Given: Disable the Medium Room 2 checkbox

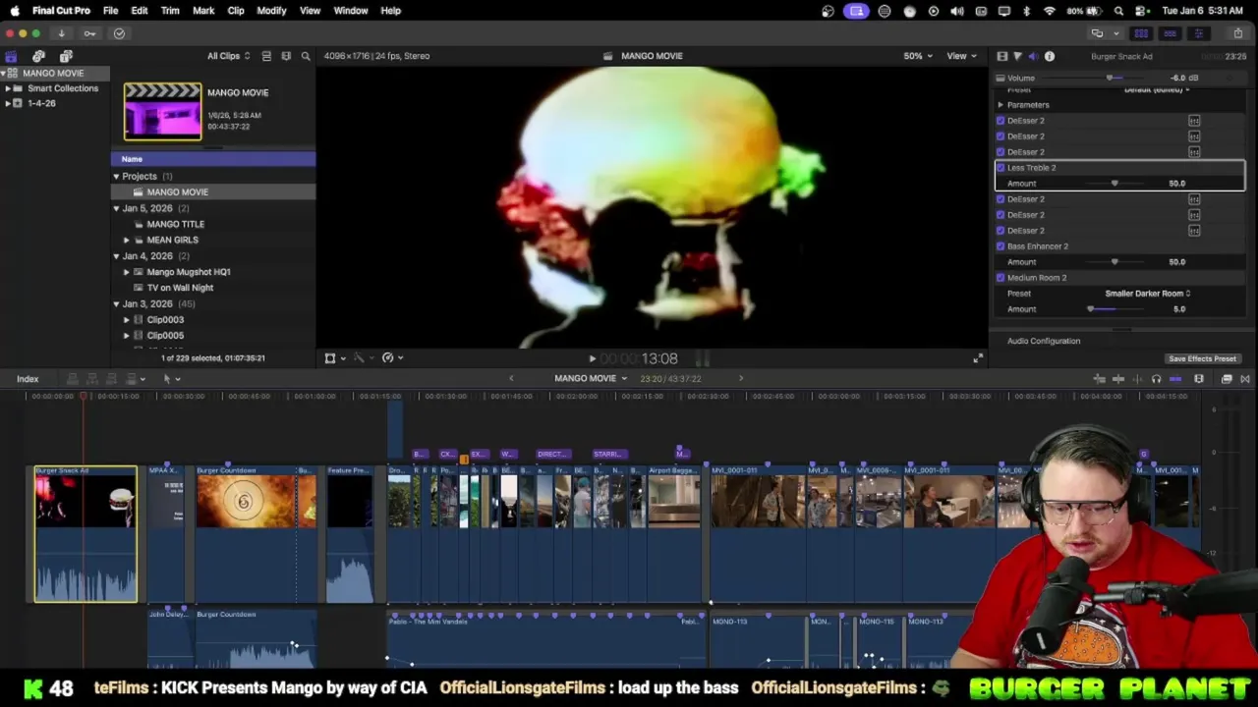Looking at the screenshot, I should pos(1001,278).
